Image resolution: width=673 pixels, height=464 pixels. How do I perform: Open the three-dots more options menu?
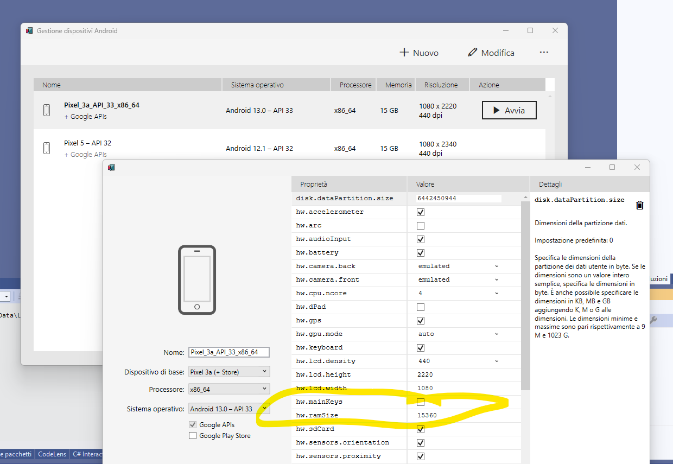click(544, 53)
